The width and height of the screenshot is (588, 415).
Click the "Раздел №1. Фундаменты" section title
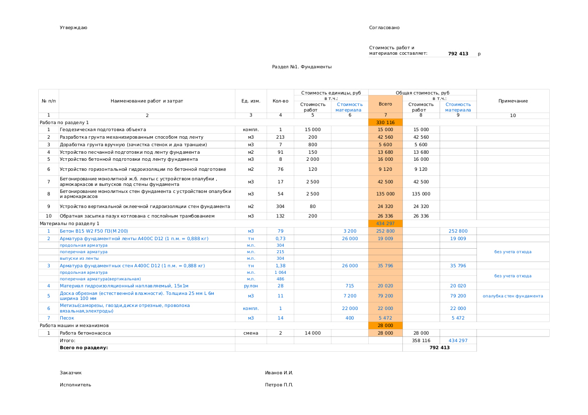(x=302, y=67)
